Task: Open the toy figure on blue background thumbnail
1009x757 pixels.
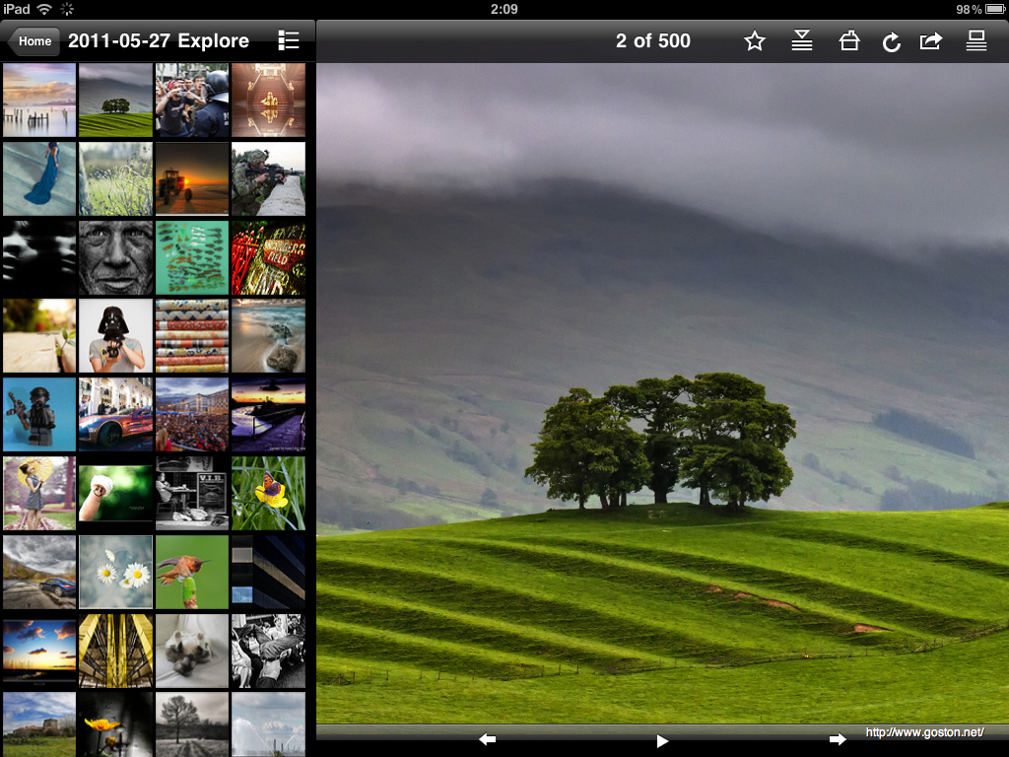Action: [x=39, y=415]
